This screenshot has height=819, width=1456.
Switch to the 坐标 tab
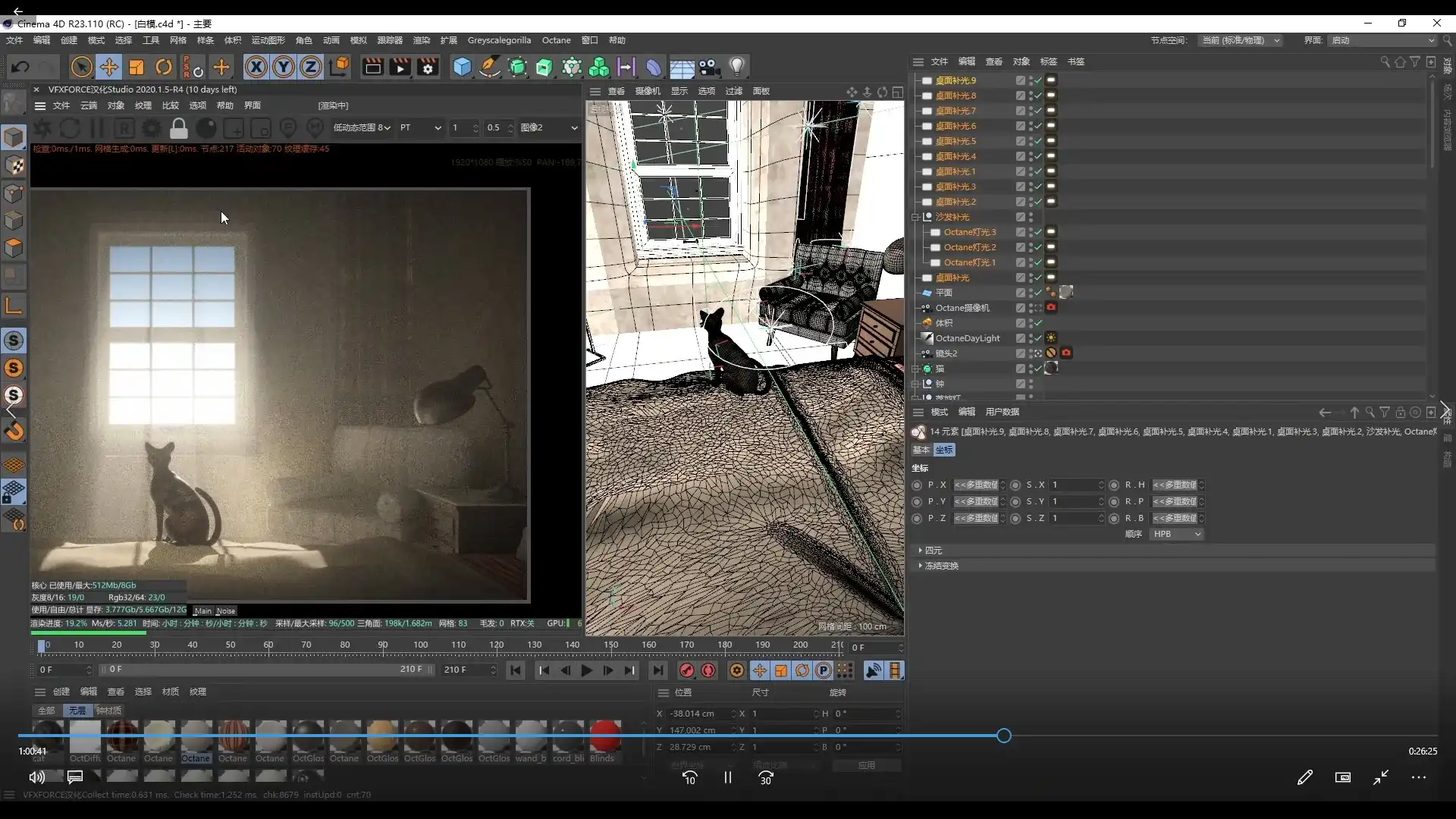coord(944,450)
